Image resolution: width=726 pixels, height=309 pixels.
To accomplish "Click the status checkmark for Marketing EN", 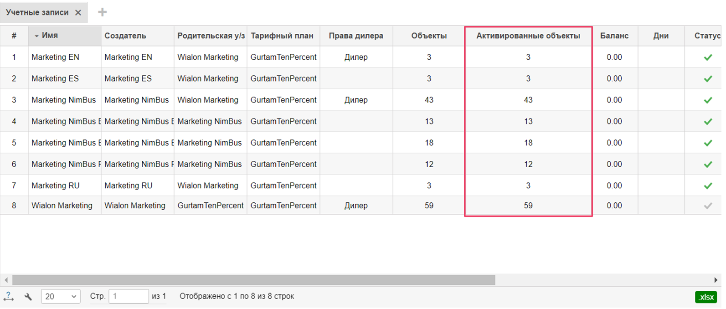I will [708, 57].
